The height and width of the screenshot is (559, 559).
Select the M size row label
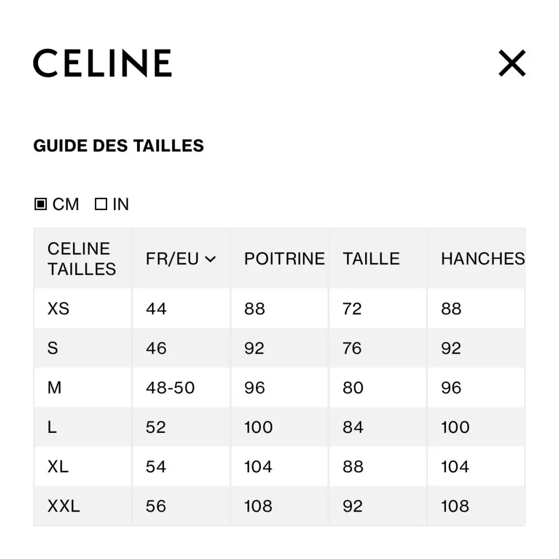[x=54, y=388]
